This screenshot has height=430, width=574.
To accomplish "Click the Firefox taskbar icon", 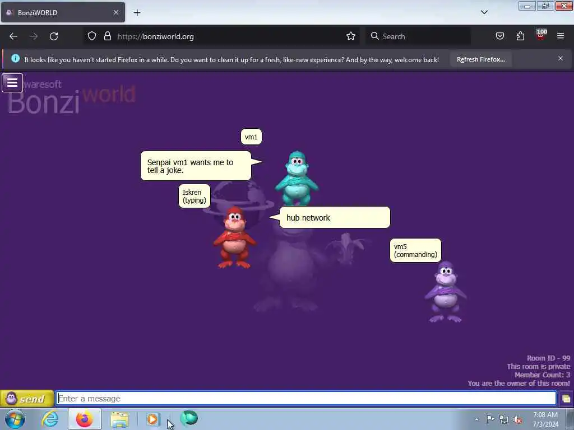I will click(x=84, y=419).
